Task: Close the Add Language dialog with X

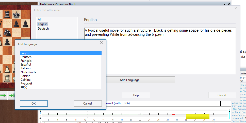Action: tap(101, 43)
